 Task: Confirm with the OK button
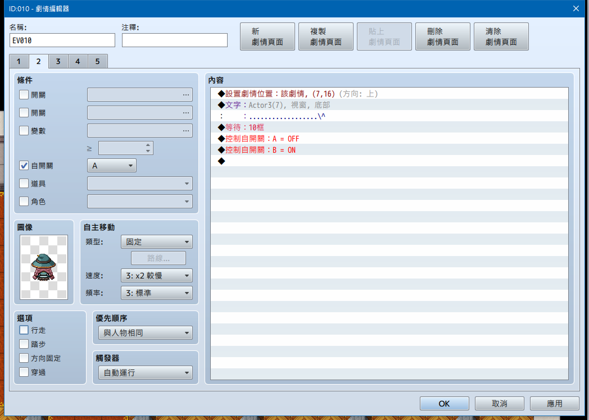coord(445,404)
